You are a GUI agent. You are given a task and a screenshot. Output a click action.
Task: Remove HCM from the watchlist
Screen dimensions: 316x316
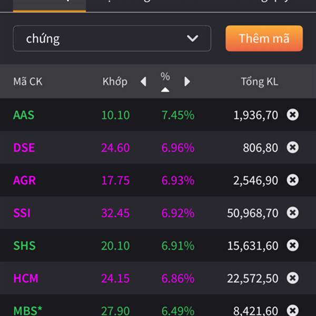(x=292, y=278)
